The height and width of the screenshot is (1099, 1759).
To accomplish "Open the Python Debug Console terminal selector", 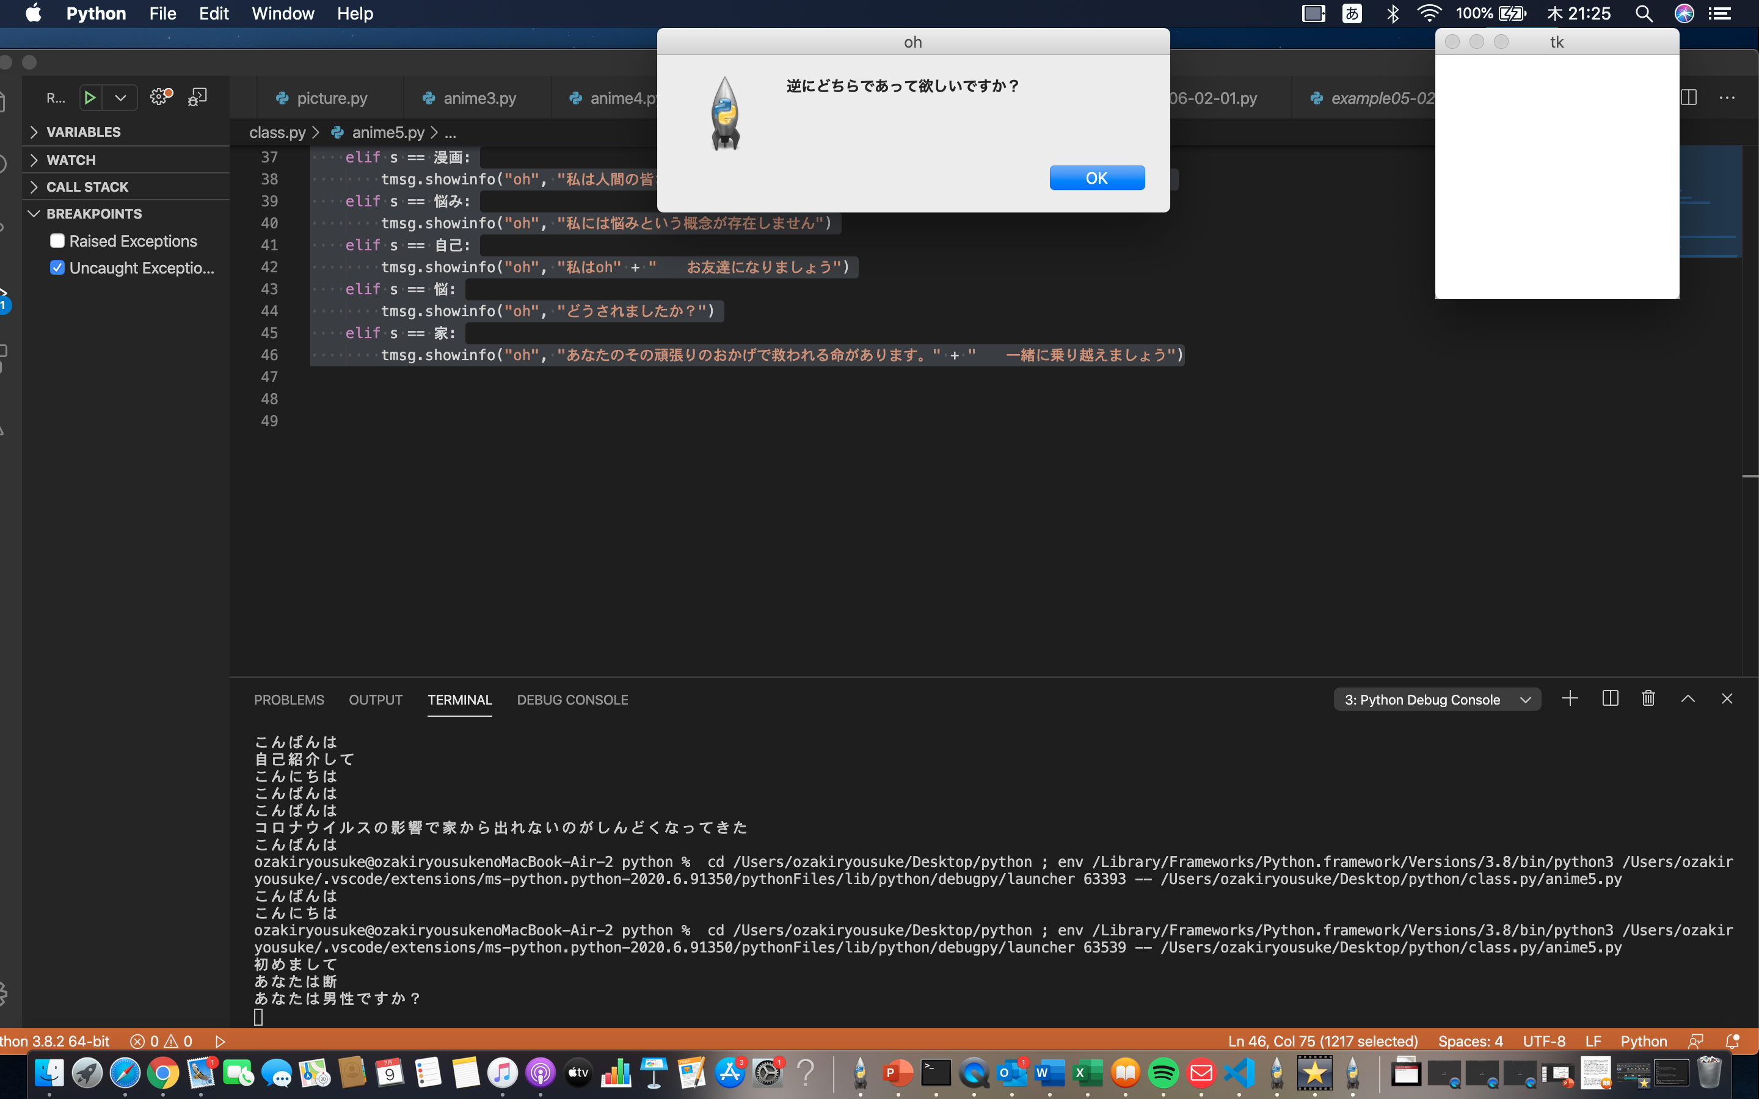I will [x=1437, y=699].
